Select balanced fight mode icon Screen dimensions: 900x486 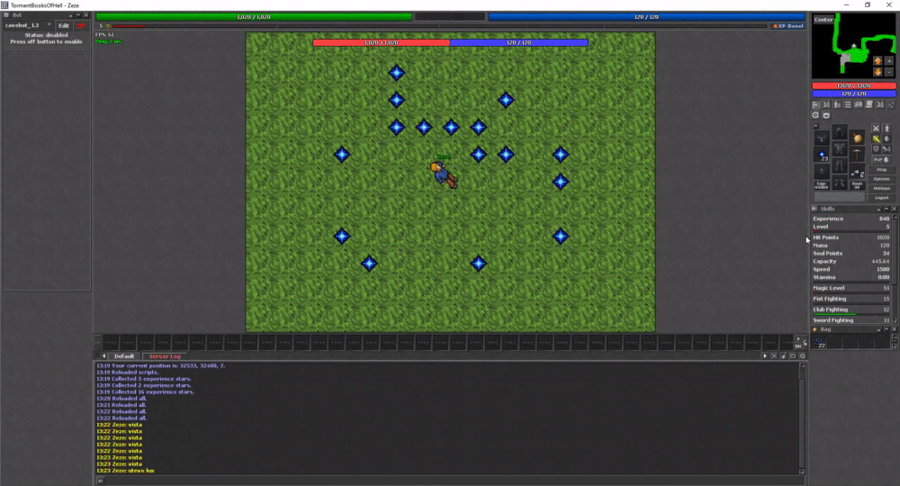876,139
